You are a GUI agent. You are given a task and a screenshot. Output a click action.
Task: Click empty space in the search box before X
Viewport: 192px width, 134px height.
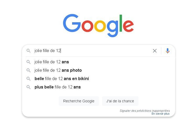(x=118, y=51)
